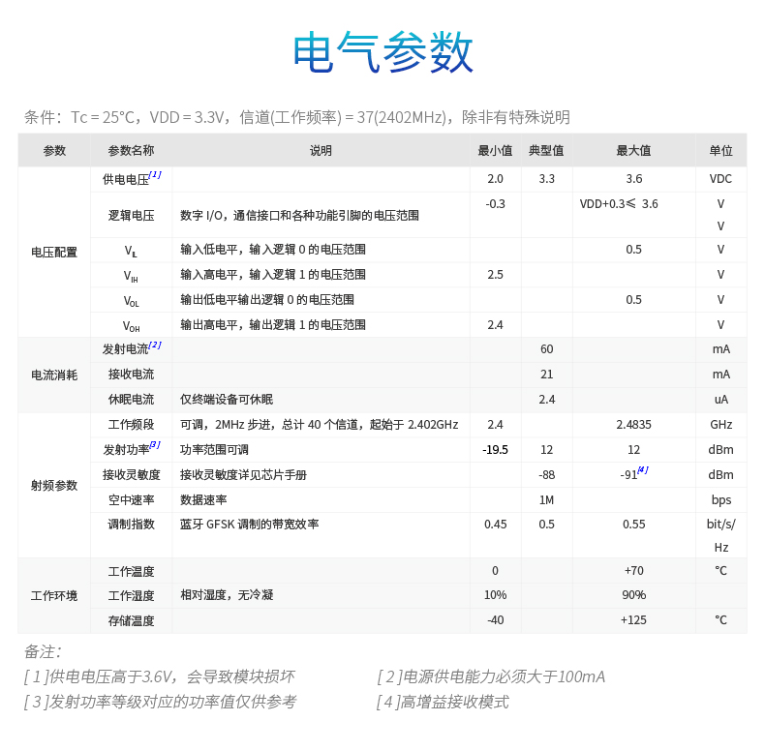Click the 最小值 column header
This screenshot has width=765, height=751.
495,151
